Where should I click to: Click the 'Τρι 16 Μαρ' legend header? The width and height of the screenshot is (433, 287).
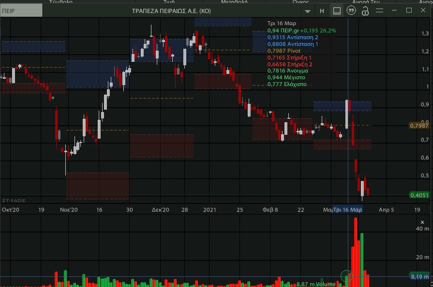[282, 24]
